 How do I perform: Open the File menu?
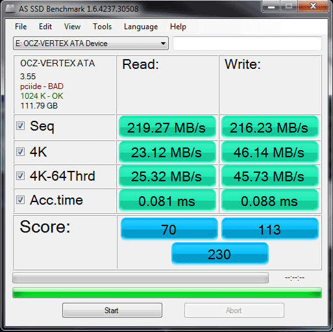[x=21, y=27]
